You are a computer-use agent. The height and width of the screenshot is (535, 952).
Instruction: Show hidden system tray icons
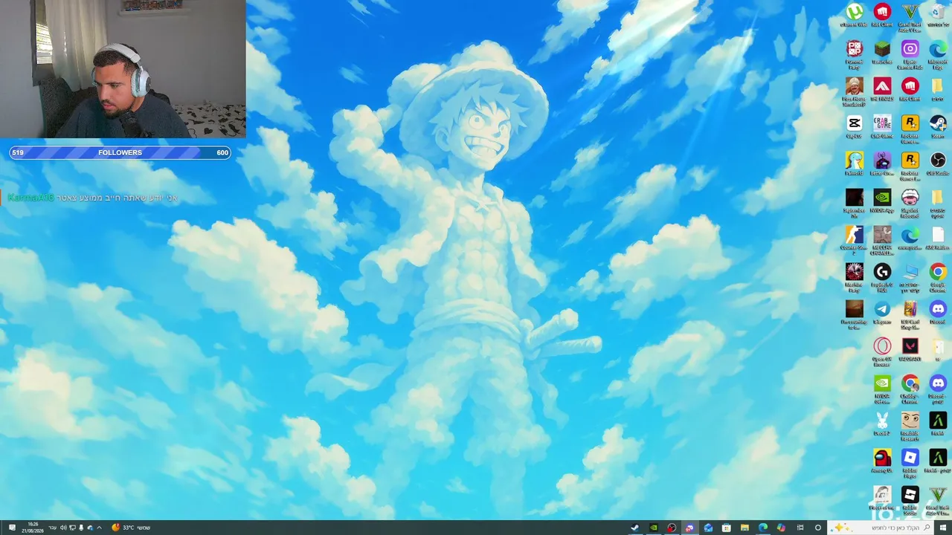(x=100, y=528)
